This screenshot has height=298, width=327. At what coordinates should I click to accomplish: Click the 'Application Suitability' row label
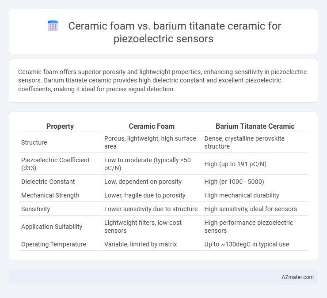52,227
